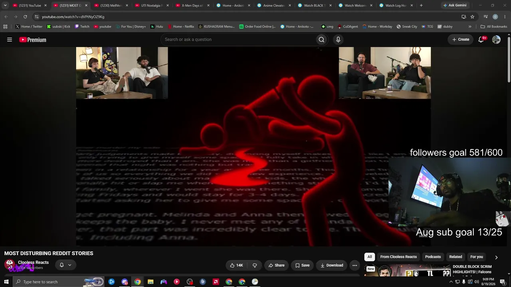Go to YouTube Premium home logo

pyautogui.click(x=33, y=39)
